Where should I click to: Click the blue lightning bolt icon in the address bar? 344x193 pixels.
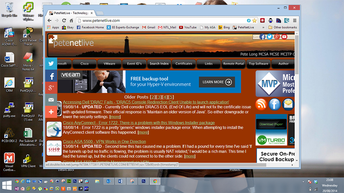click(249, 20)
